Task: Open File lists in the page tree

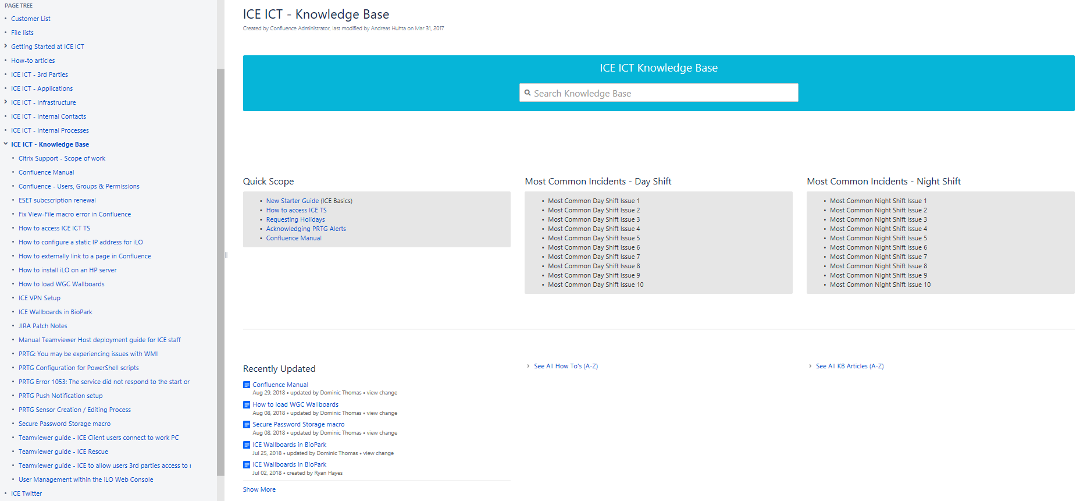Action: [x=22, y=33]
